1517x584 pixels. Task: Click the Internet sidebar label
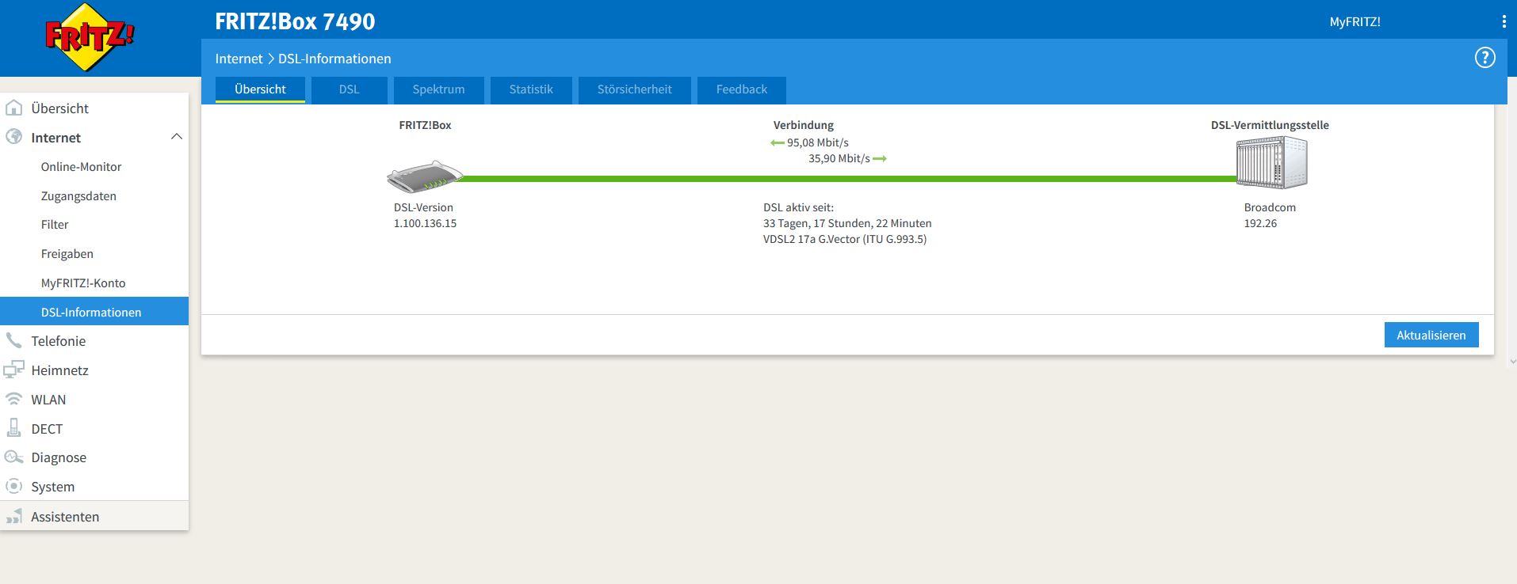pos(55,138)
